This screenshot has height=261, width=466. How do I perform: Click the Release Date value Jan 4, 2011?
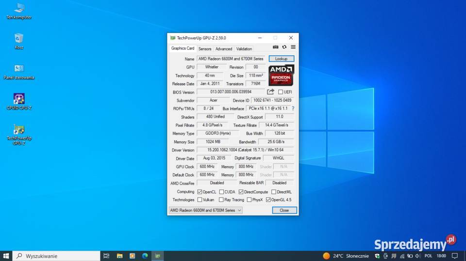coord(210,84)
